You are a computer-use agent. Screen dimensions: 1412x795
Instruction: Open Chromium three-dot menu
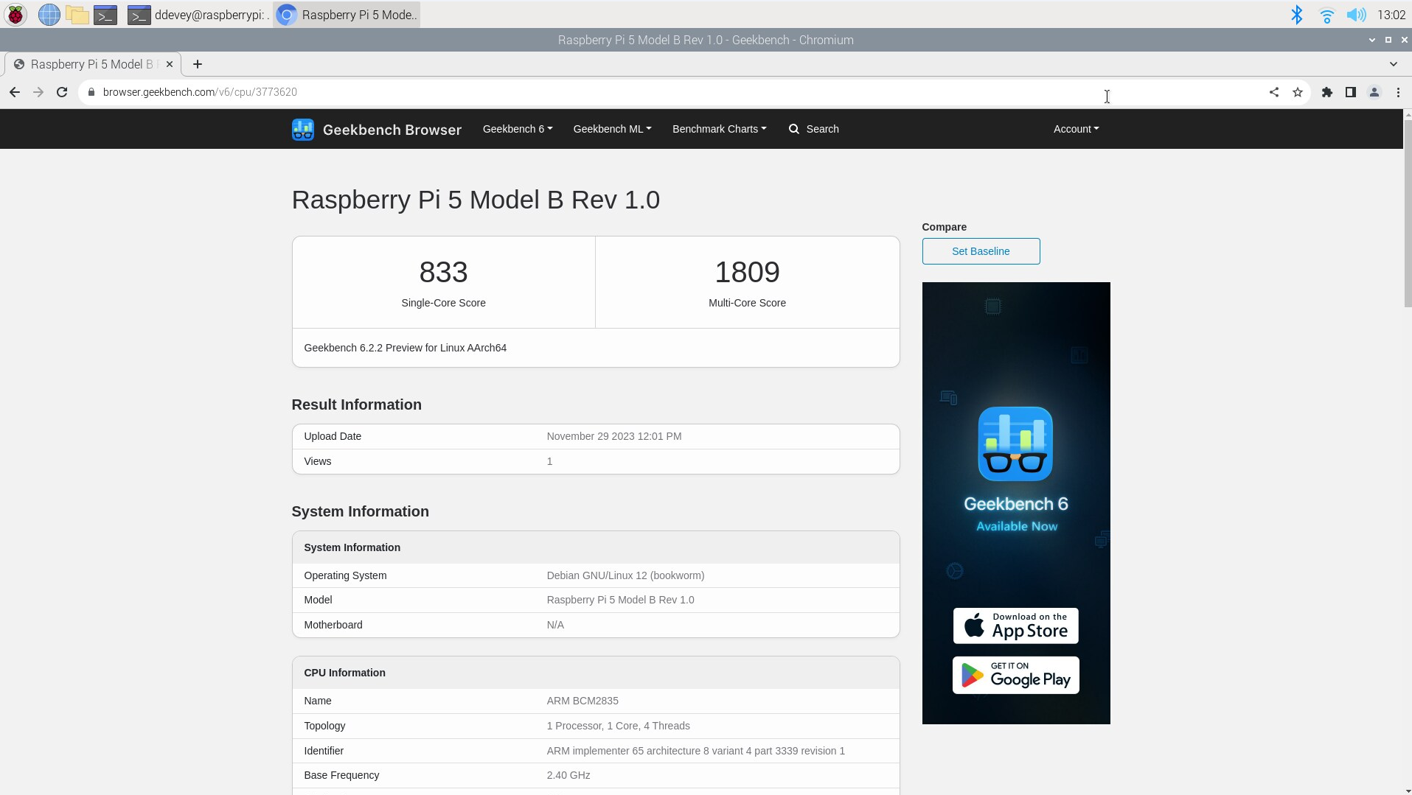[1398, 92]
